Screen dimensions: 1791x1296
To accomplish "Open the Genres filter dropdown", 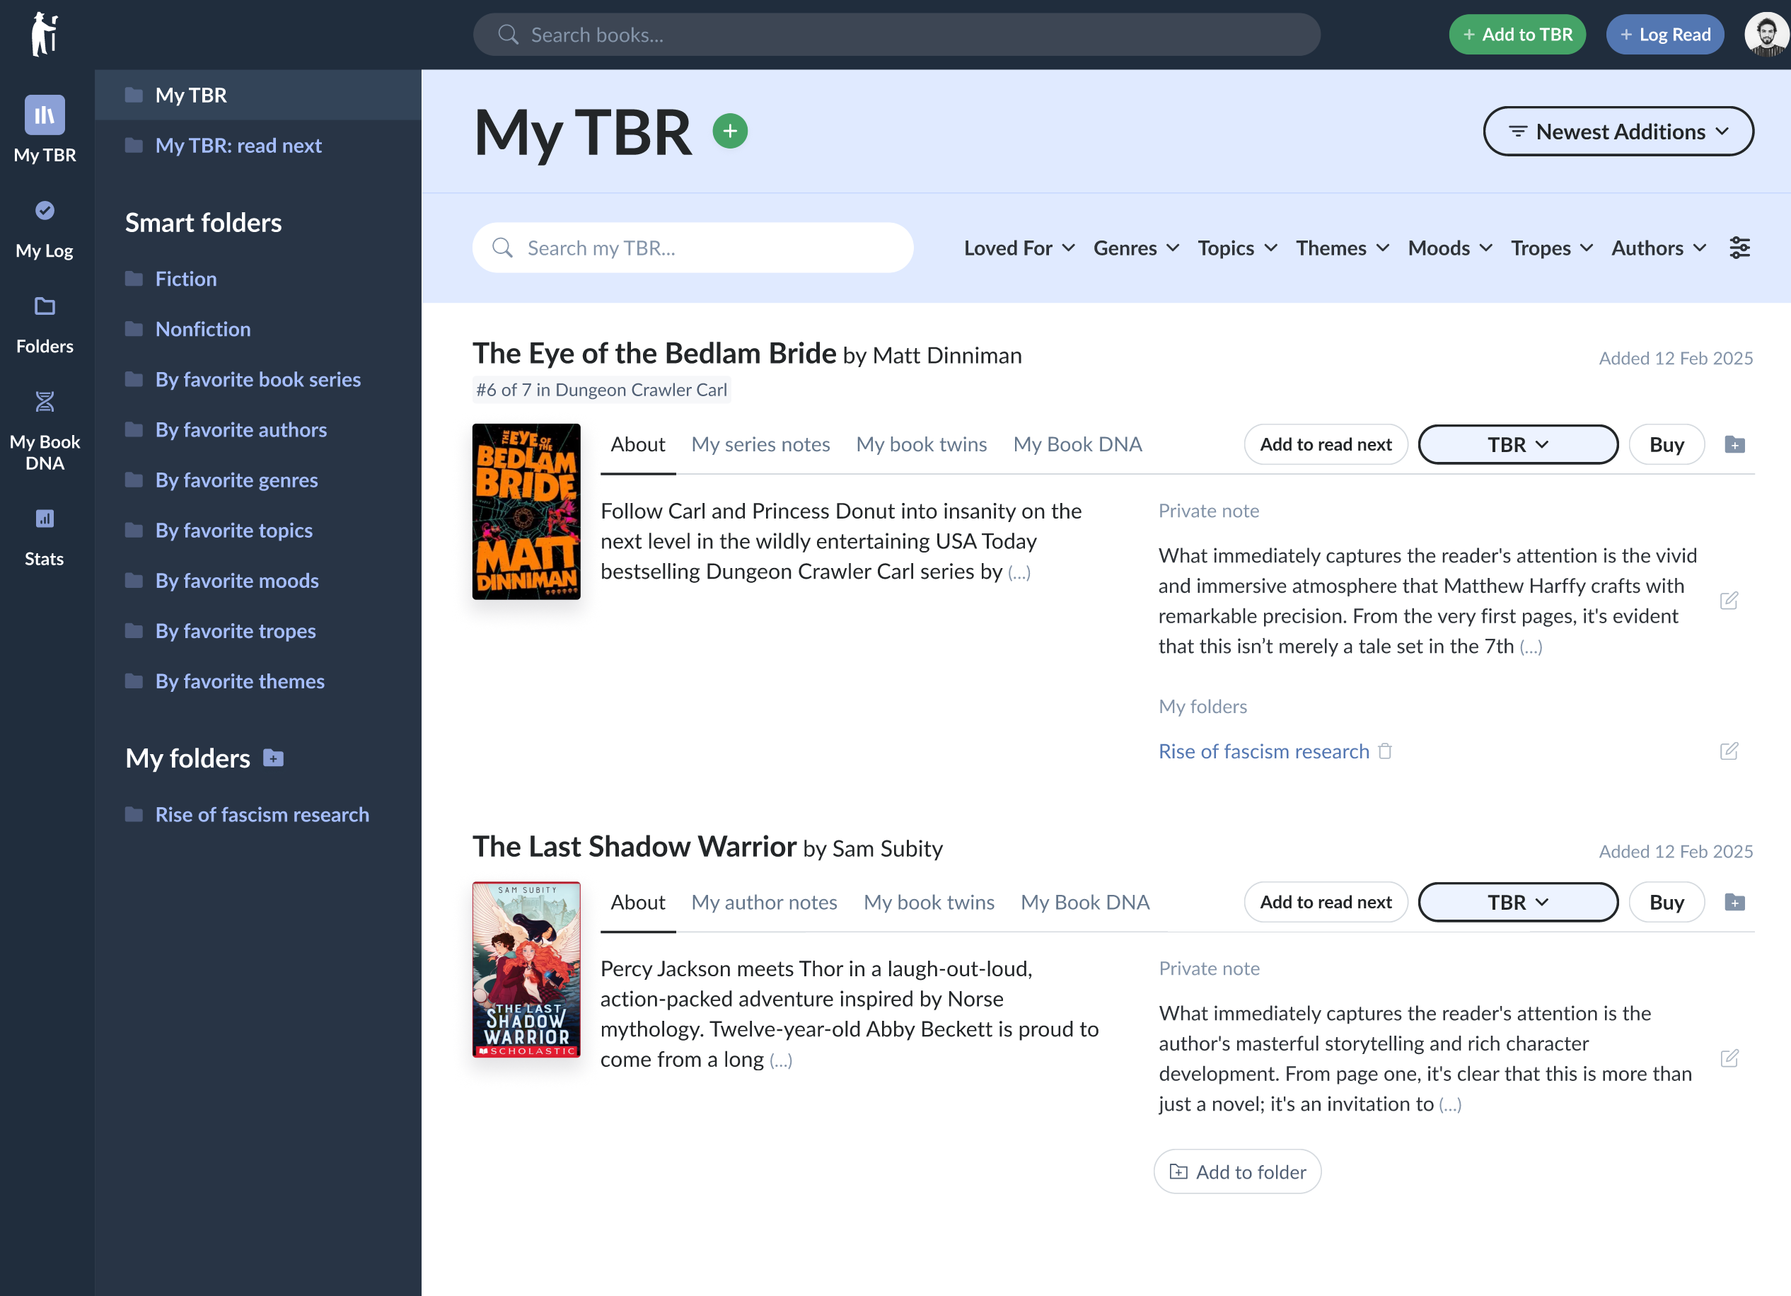I will pos(1135,248).
